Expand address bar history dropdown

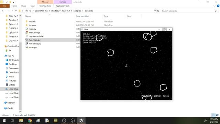click(155, 11)
